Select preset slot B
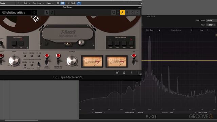Viewport: 217px width, 122px height. pos(127,13)
